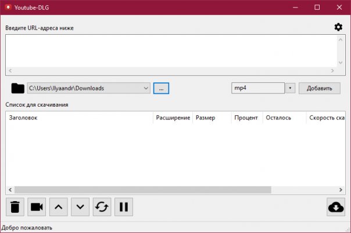Click the trash can delete button
This screenshot has height=233, width=351.
[15, 207]
